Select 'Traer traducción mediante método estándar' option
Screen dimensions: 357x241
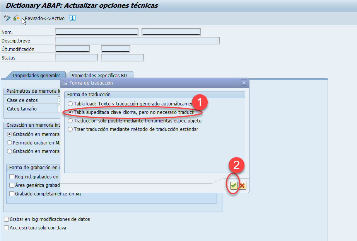pyautogui.click(x=70, y=129)
